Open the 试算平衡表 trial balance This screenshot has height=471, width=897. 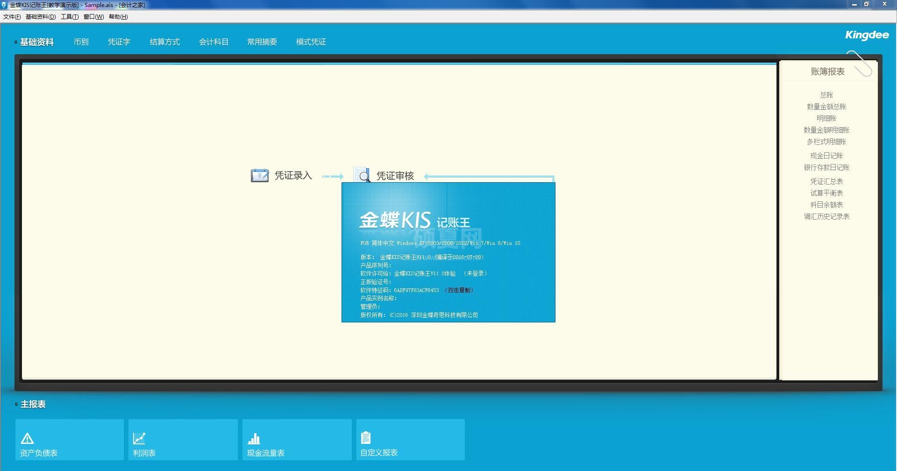click(826, 193)
